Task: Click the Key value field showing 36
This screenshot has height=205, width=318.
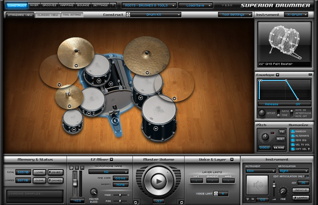Action: coord(303,183)
